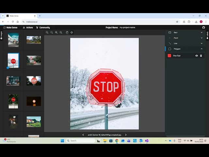
Task: Toggle the hand pan image tool
Action: (x=67, y=32)
